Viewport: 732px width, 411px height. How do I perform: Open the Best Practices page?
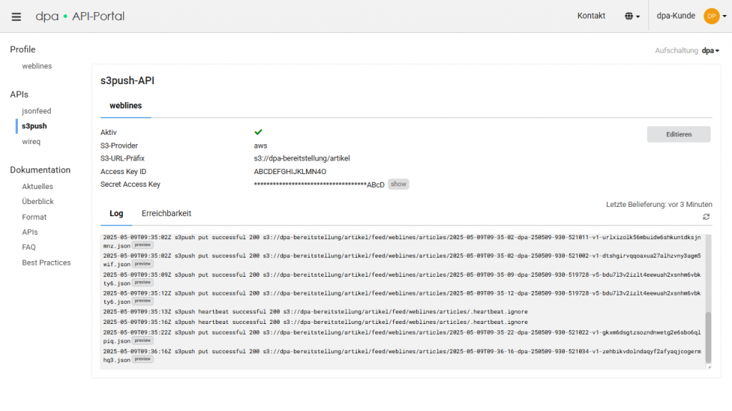[x=46, y=263]
